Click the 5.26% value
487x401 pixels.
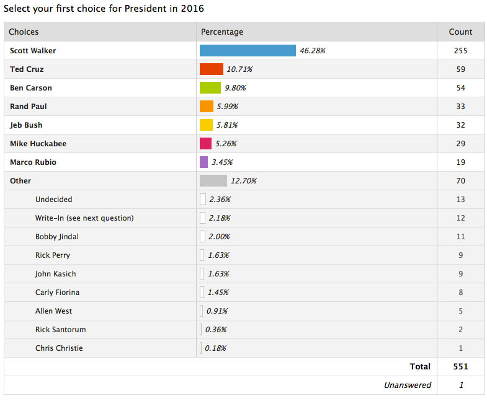click(226, 144)
